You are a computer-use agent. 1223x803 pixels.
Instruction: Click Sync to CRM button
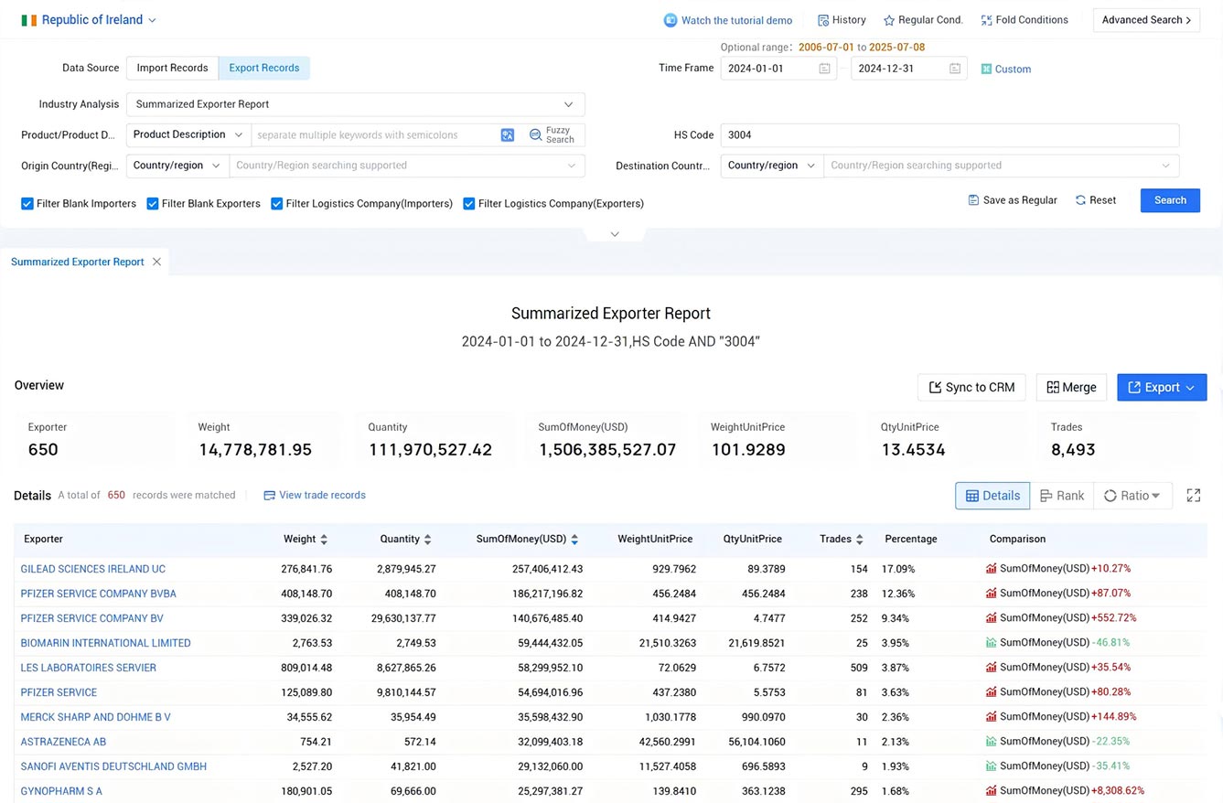pyautogui.click(x=971, y=388)
